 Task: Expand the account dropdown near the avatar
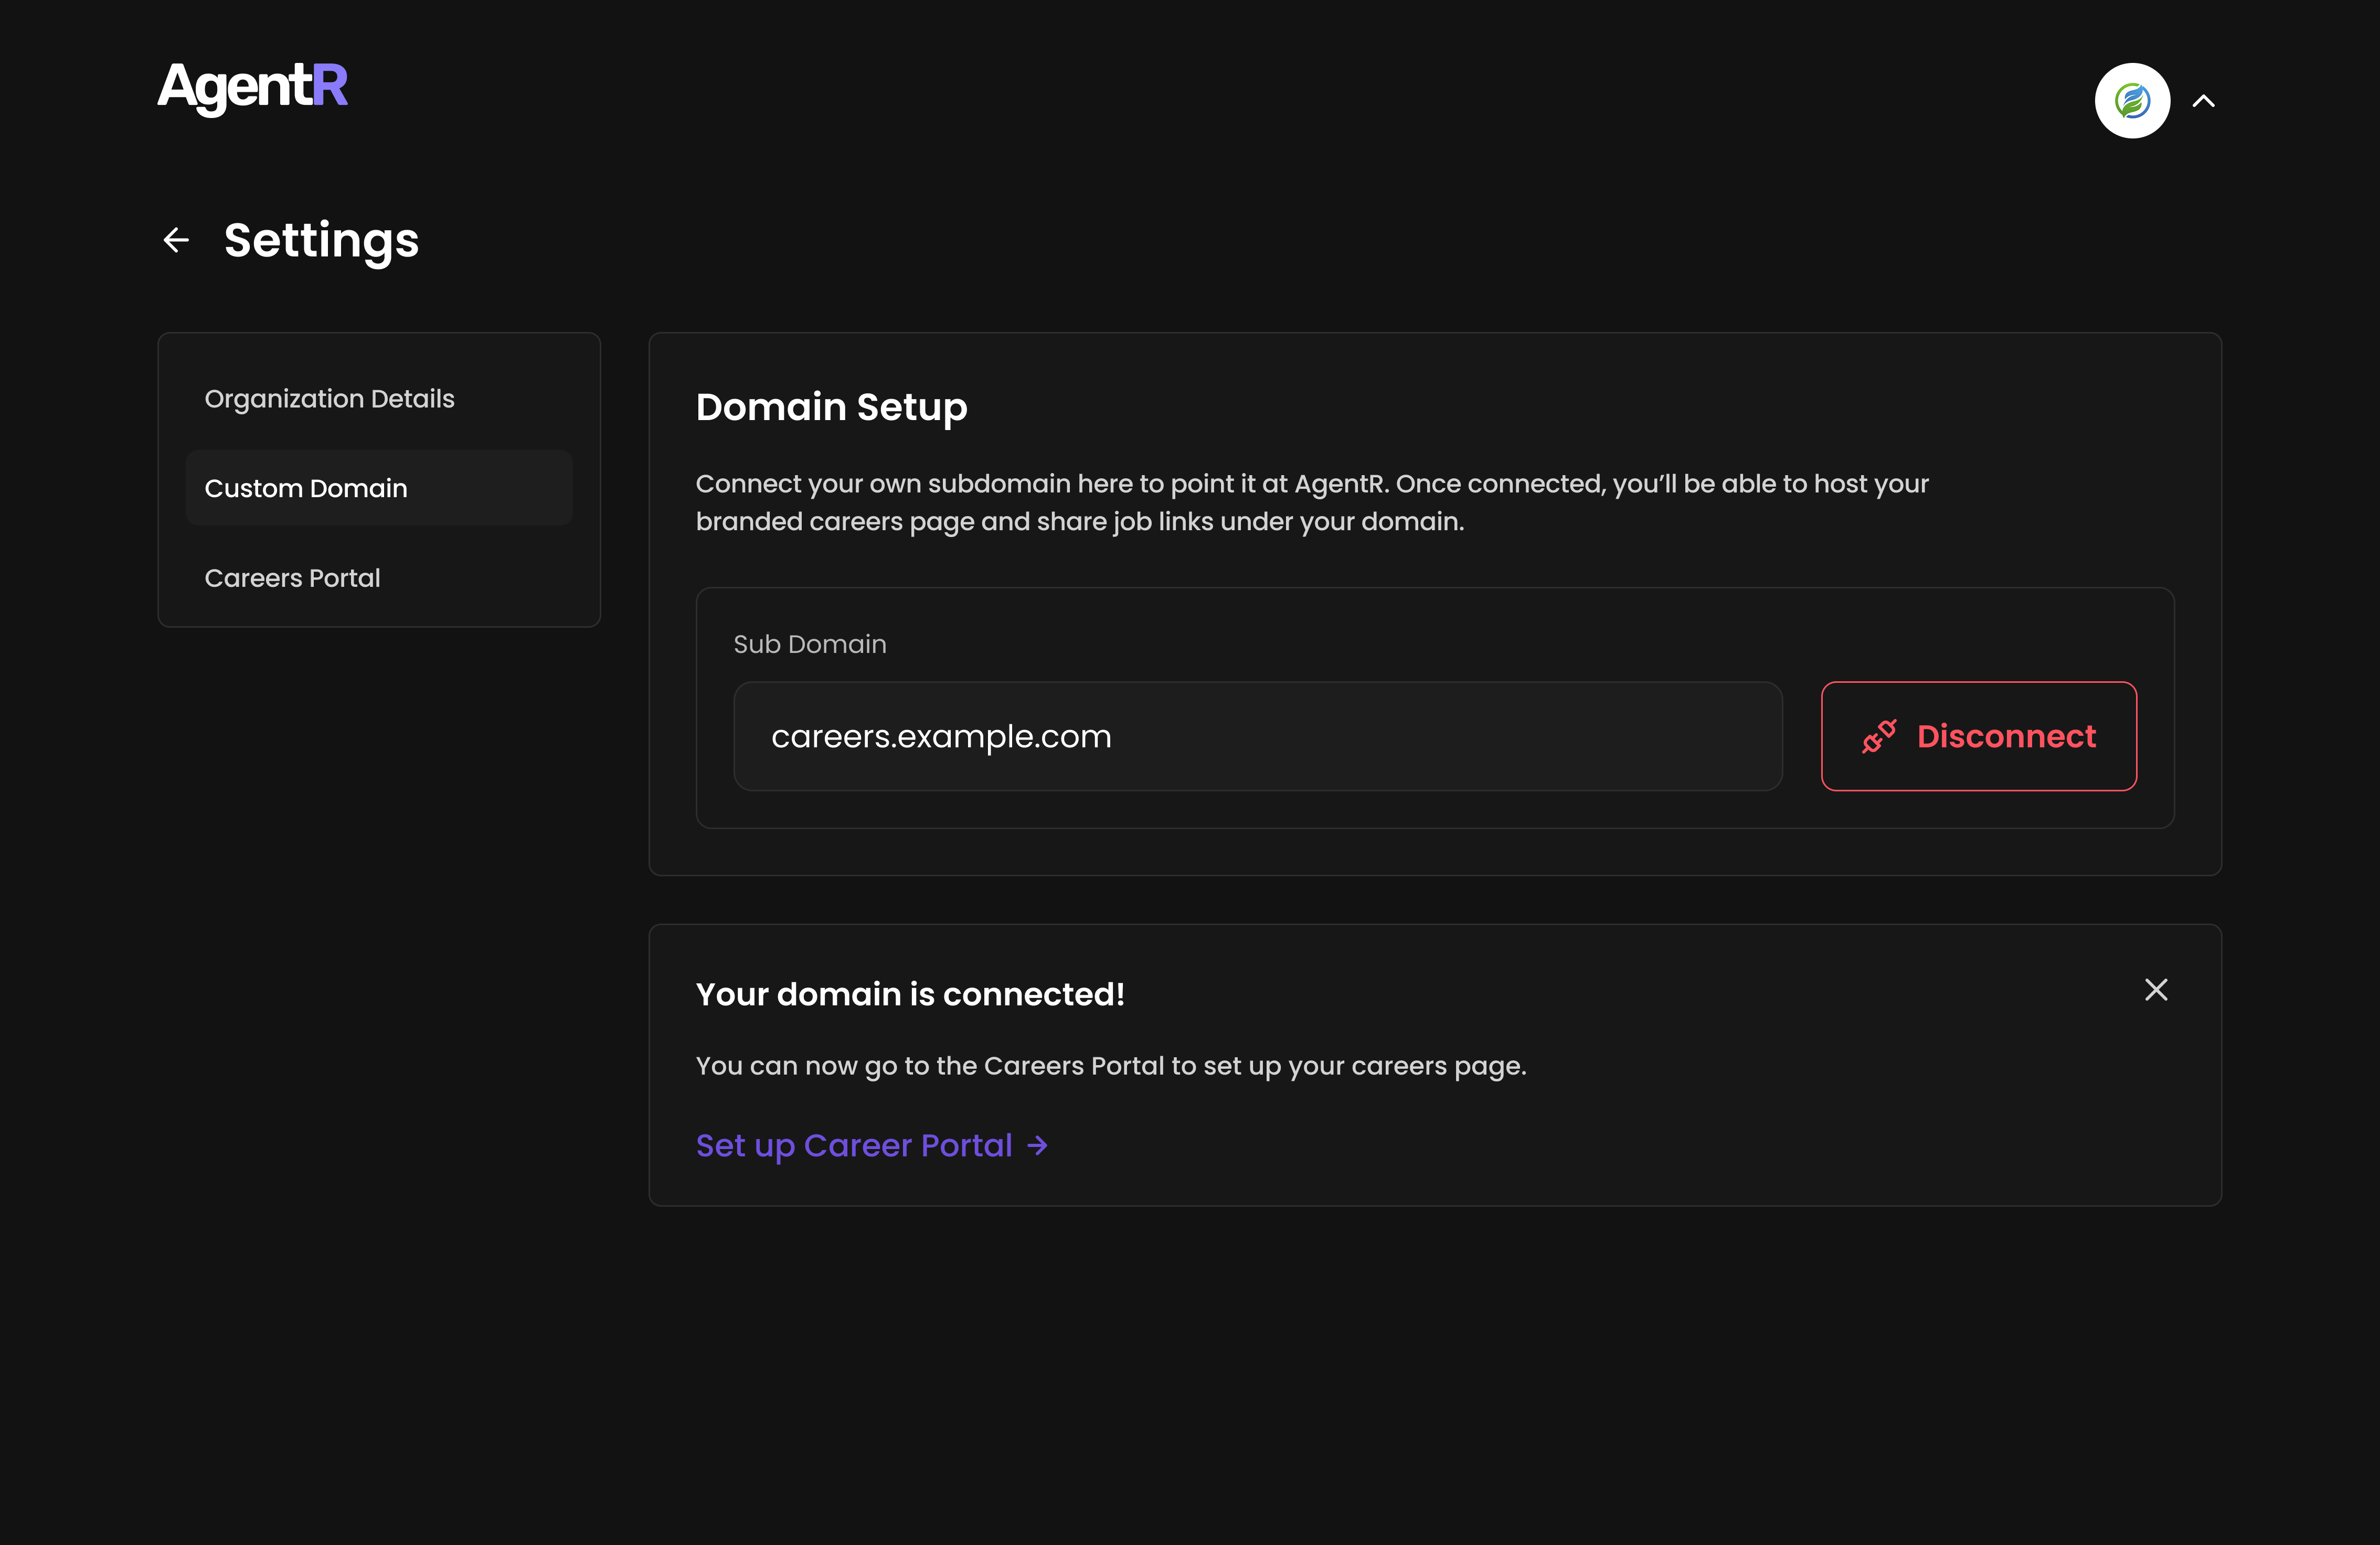coord(2203,100)
